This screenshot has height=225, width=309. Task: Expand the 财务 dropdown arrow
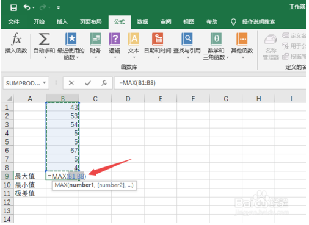click(x=96, y=57)
